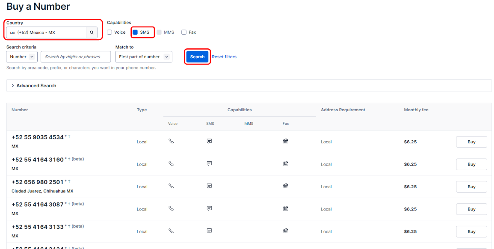Buy the Ciudad Juarez number

(x=471, y=187)
